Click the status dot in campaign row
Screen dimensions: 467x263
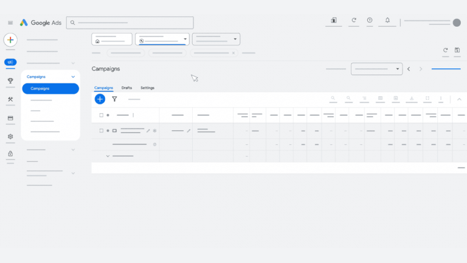coord(108,131)
